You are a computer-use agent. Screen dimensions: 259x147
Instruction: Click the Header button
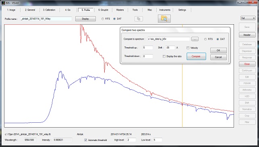pyautogui.click(x=247, y=35)
